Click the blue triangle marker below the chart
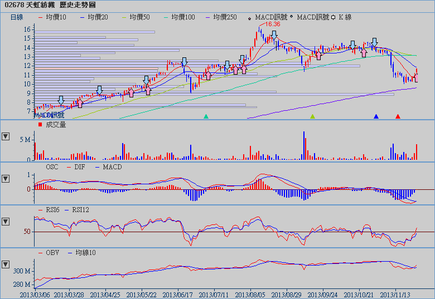 (376, 116)
